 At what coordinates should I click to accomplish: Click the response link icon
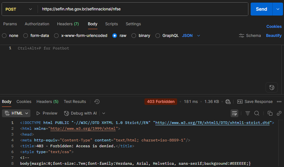click(x=279, y=113)
